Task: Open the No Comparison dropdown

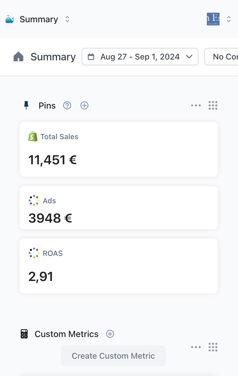Action: coord(221,57)
